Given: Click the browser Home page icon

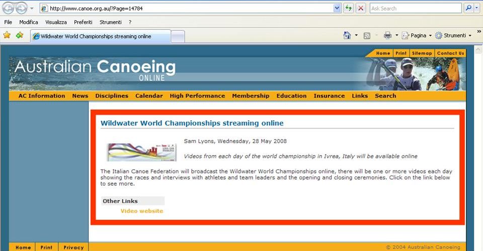Looking at the screenshot, I should (347, 35).
